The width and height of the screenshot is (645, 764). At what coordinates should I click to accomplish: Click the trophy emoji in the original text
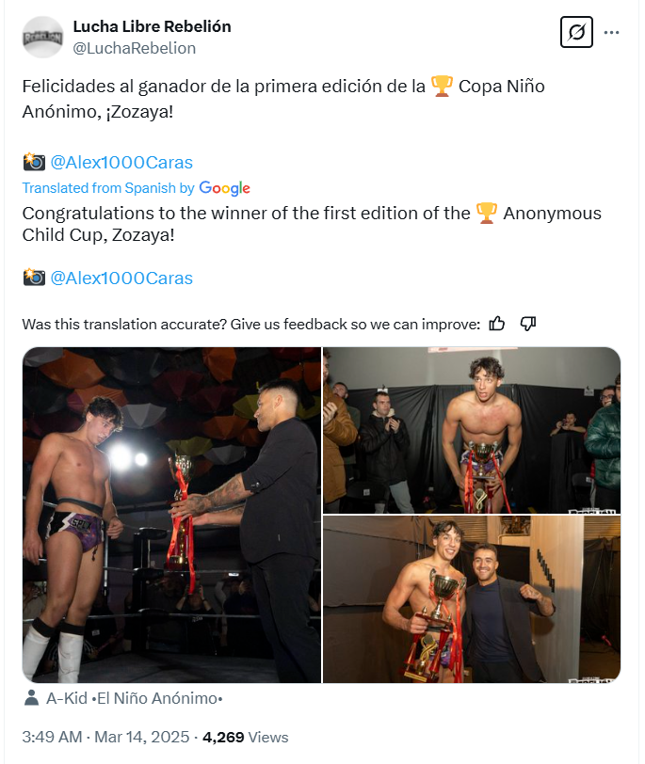(442, 87)
